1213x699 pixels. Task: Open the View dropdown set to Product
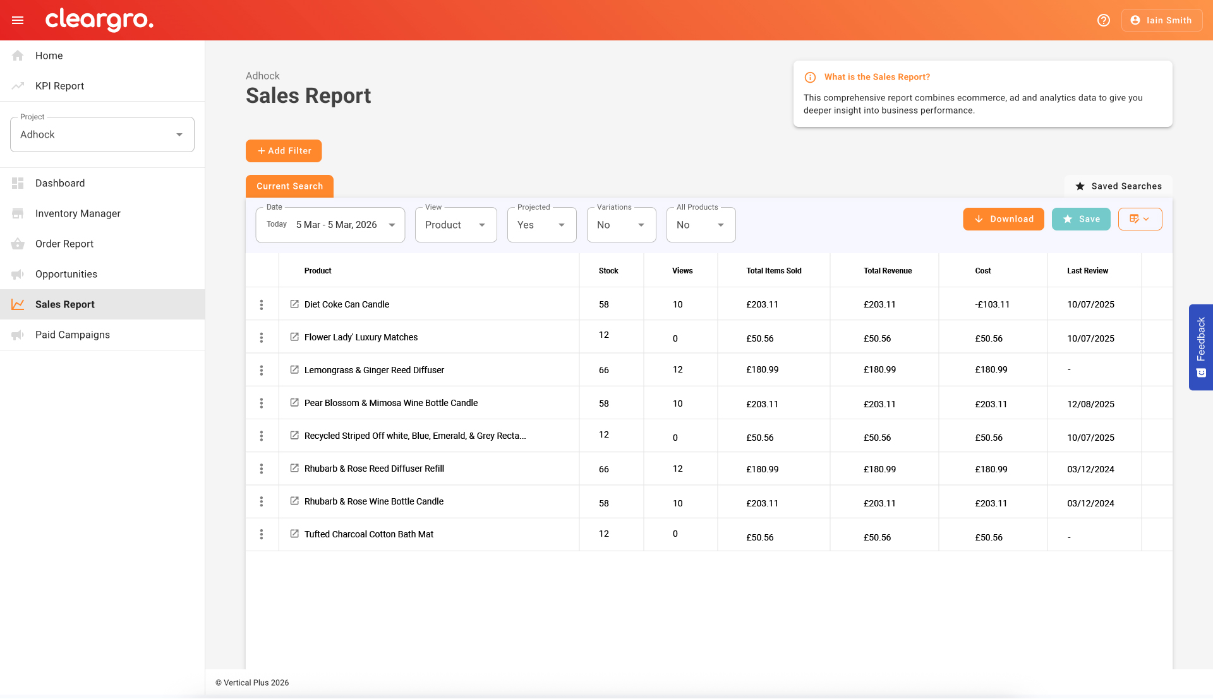(x=456, y=225)
